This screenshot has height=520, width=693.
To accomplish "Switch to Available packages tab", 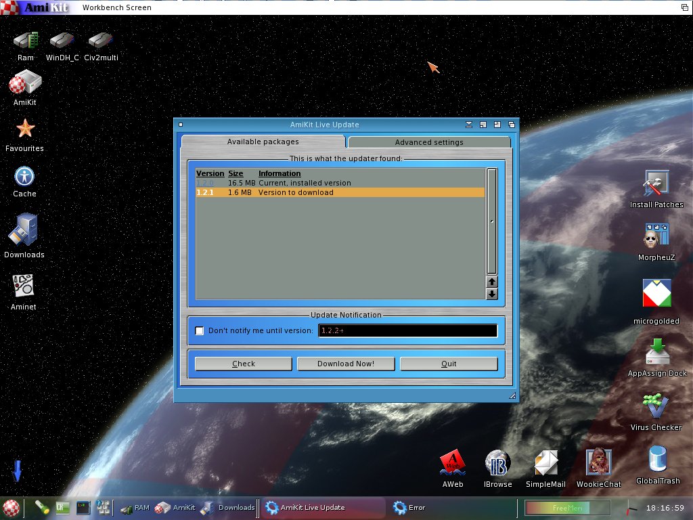I will tap(263, 142).
